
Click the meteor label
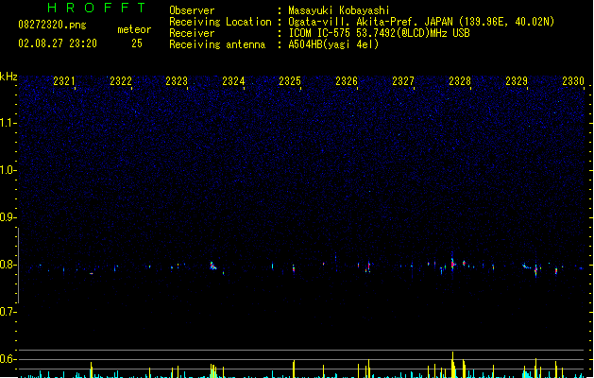(x=134, y=29)
